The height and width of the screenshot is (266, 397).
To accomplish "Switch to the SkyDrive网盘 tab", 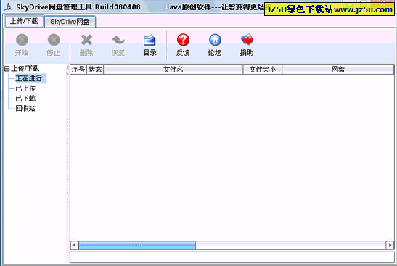I will [x=70, y=22].
